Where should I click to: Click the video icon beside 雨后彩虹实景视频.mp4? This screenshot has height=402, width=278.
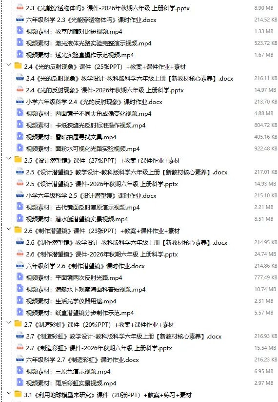click(x=20, y=383)
